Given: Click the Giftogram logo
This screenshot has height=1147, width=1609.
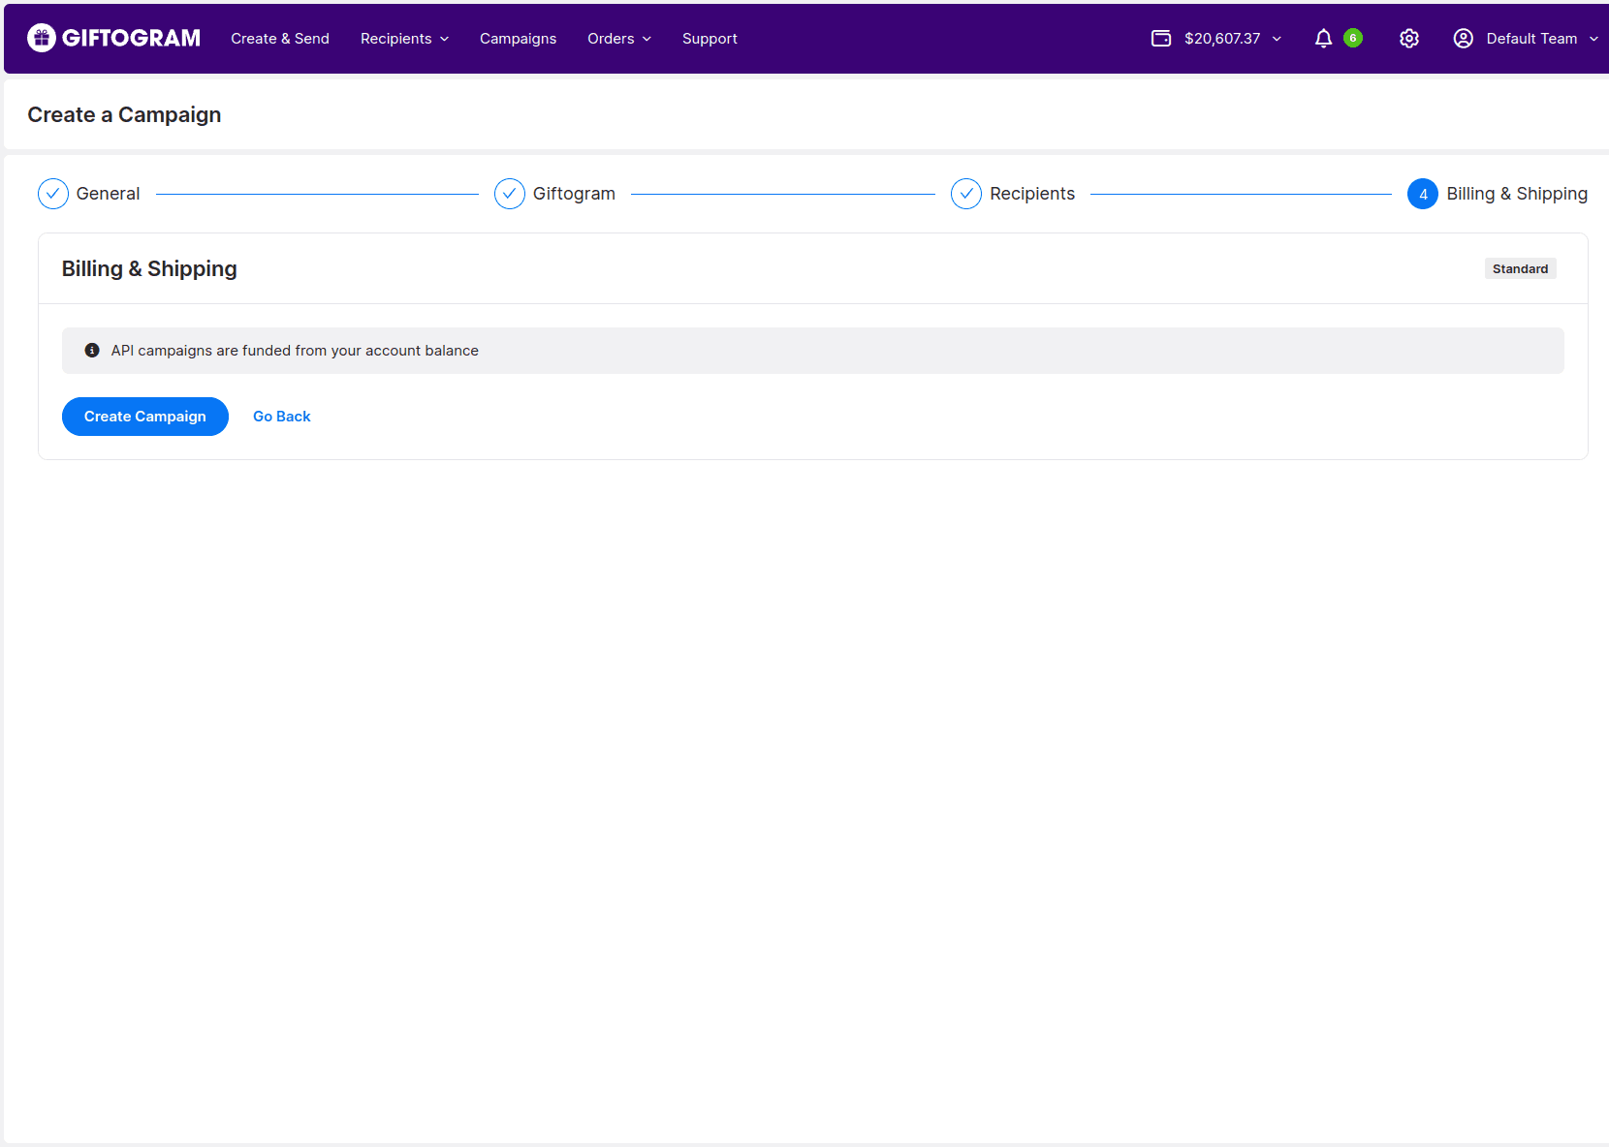Looking at the screenshot, I should [113, 38].
